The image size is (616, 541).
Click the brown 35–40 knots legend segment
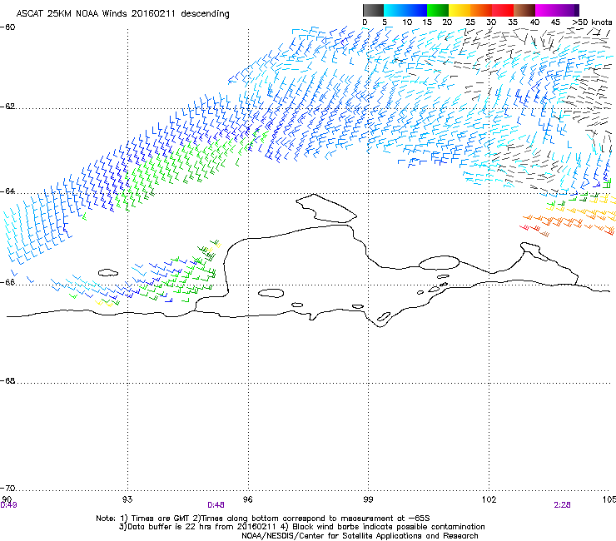point(524,10)
